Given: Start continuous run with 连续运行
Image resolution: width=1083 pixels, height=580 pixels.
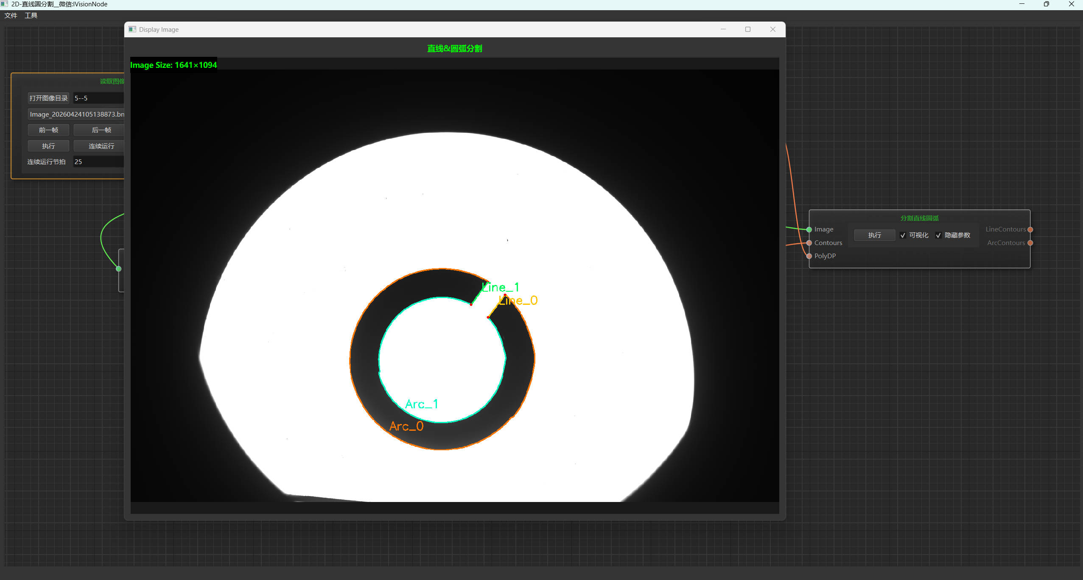Looking at the screenshot, I should pyautogui.click(x=99, y=146).
